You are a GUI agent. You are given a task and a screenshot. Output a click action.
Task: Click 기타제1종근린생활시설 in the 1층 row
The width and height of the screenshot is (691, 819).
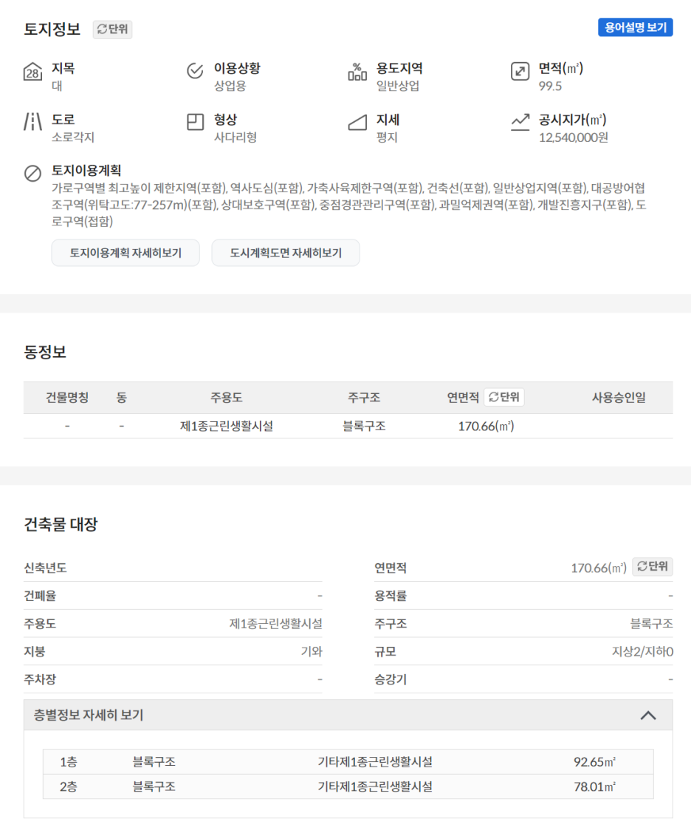pos(375,762)
